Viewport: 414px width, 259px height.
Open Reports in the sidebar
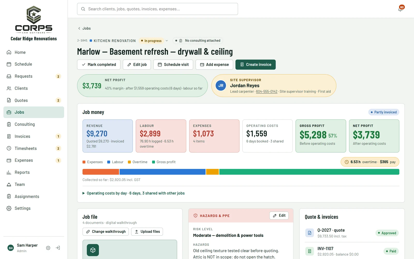tap(34, 172)
